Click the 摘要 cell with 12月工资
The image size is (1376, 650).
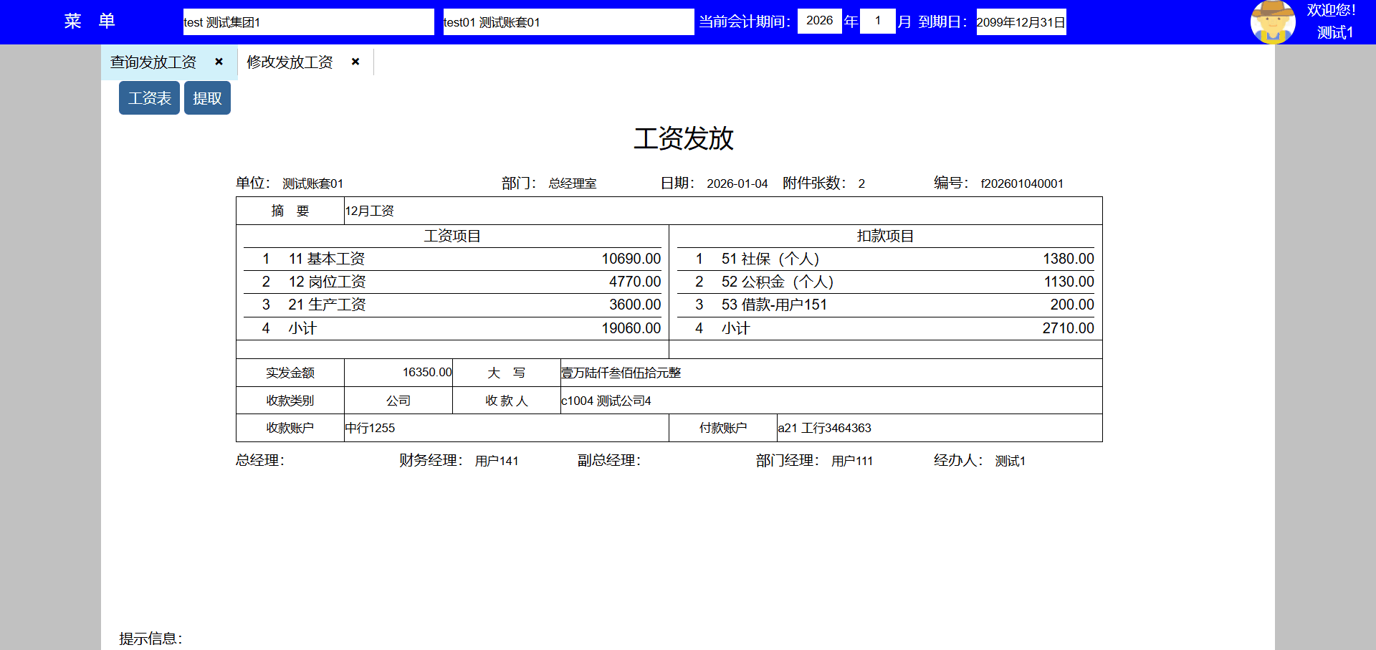click(x=722, y=211)
